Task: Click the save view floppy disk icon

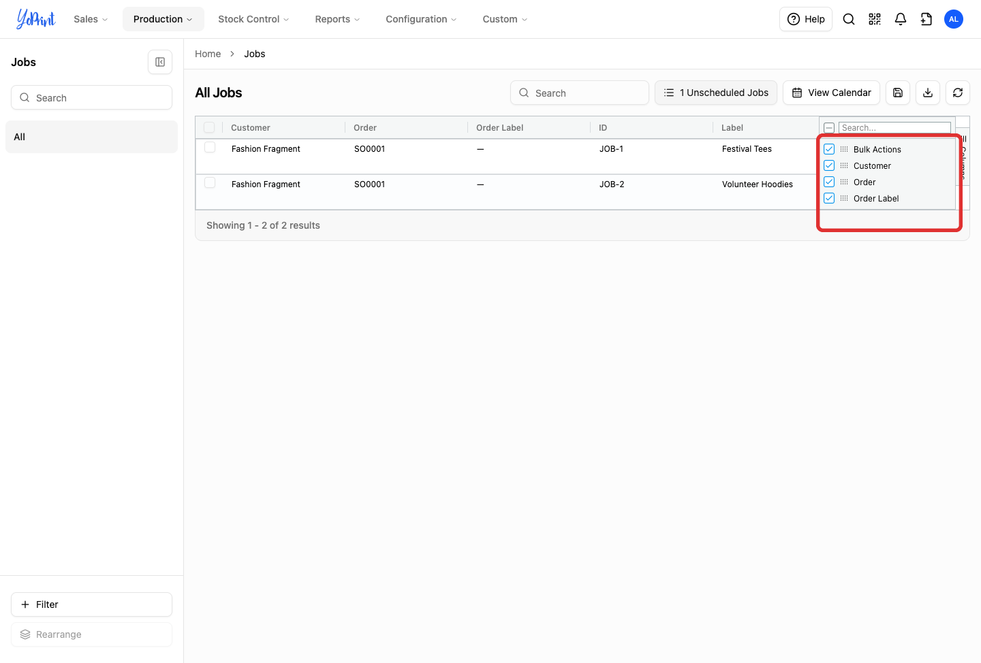Action: [898, 93]
